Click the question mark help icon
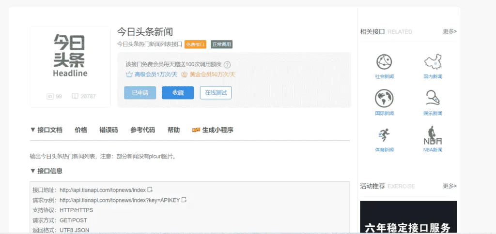496x234 pixels. coord(227,65)
